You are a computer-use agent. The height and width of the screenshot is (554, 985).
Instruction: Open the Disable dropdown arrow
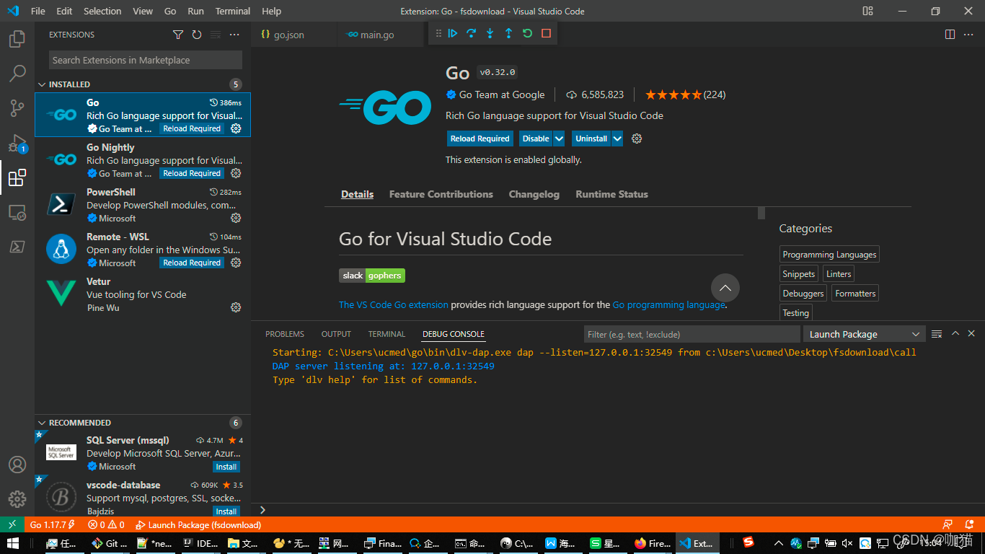point(559,138)
